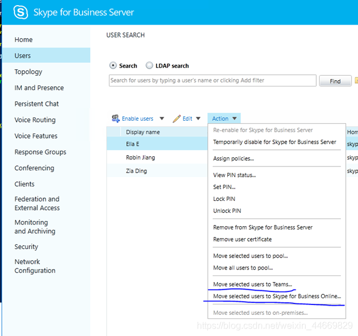Select the Ella E user row
Image resolution: width=358 pixels, height=336 pixels.
point(157,144)
